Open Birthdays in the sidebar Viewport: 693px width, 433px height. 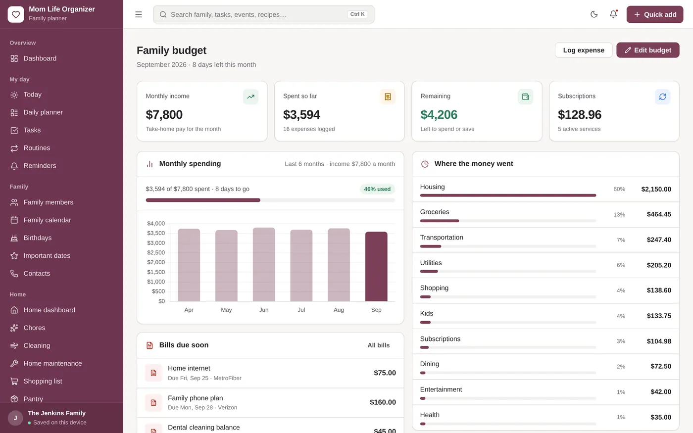click(61, 238)
